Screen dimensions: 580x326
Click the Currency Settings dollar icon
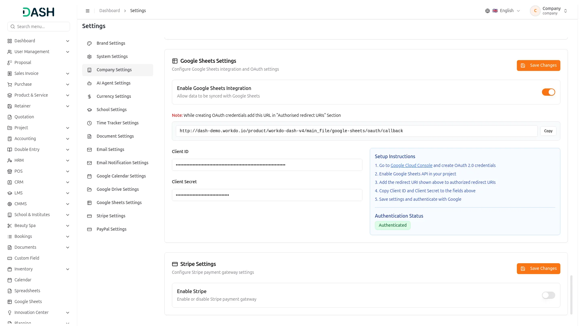pos(89,97)
